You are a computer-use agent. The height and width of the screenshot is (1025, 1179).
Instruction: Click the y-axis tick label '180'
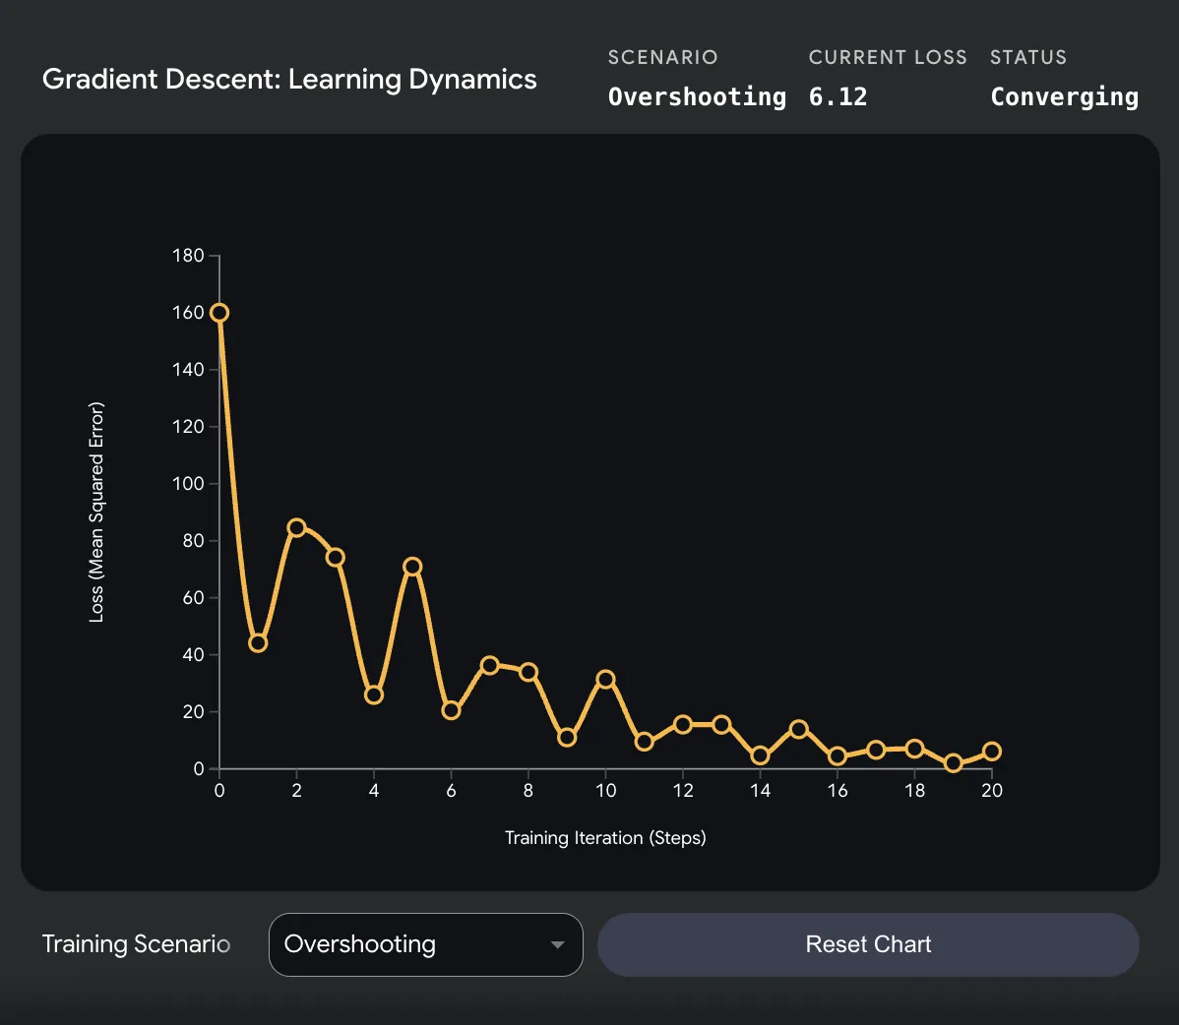[x=188, y=256]
